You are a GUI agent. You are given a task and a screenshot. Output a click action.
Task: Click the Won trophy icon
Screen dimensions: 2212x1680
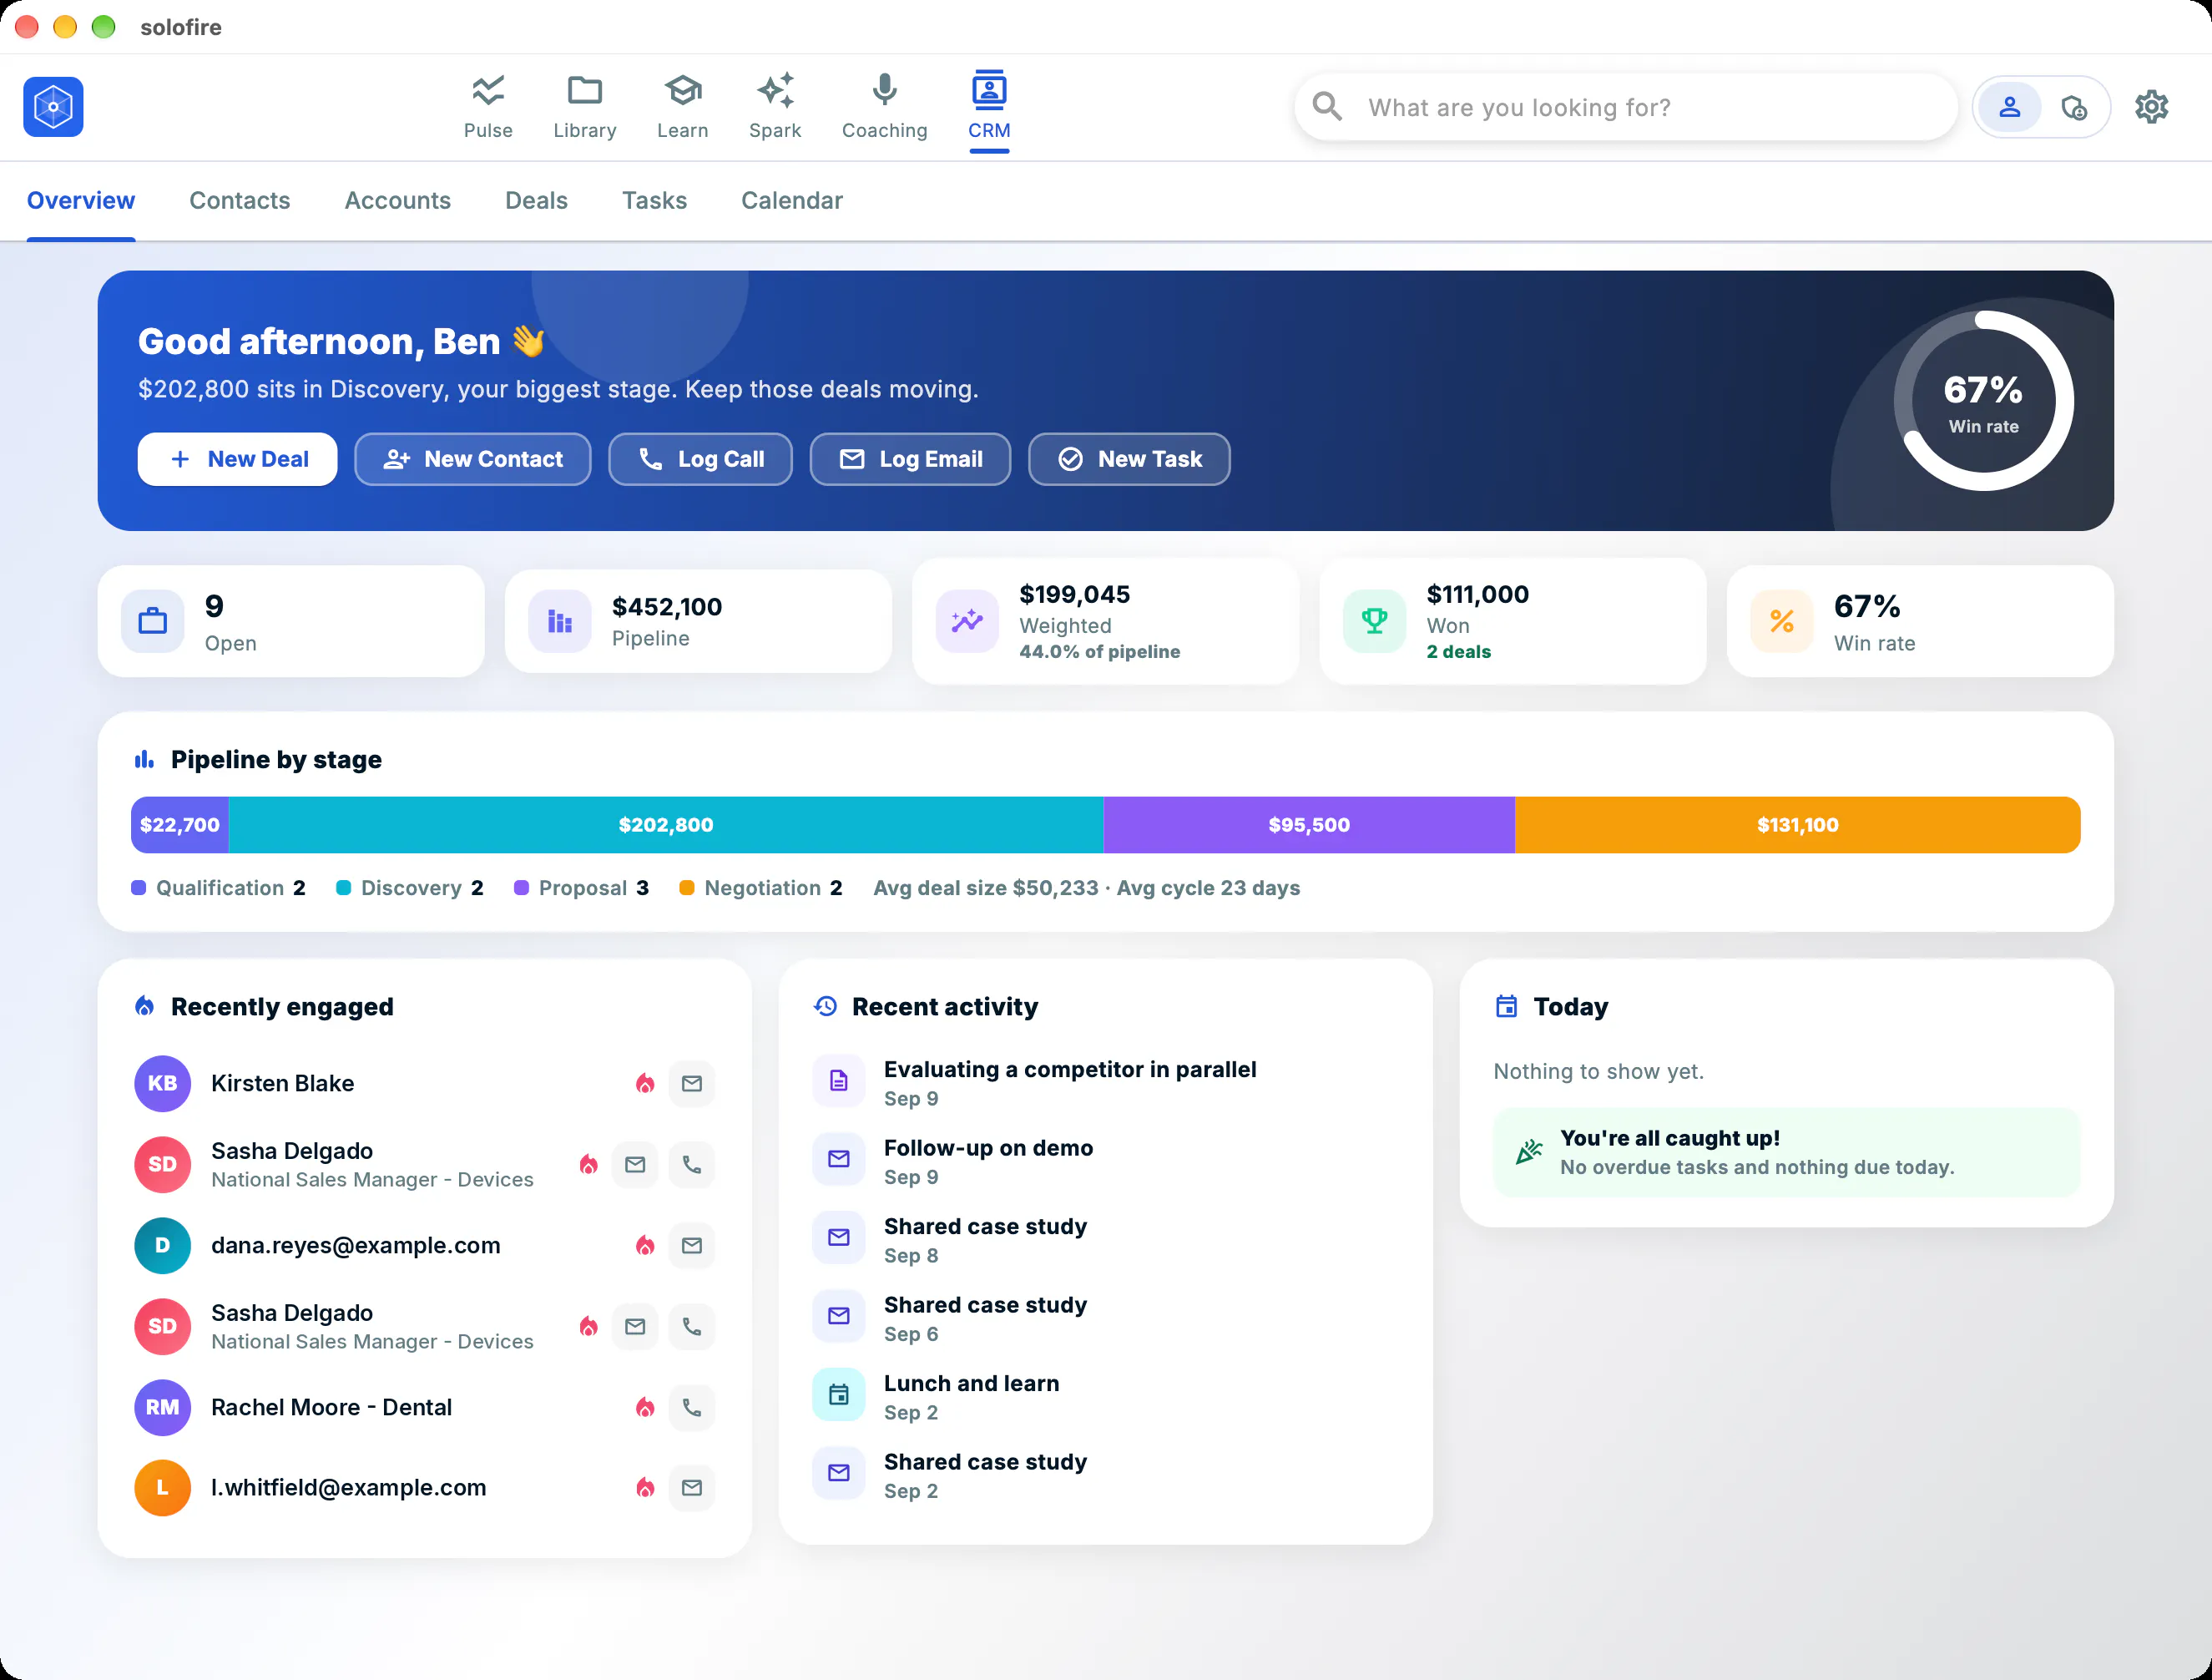pyautogui.click(x=1374, y=621)
